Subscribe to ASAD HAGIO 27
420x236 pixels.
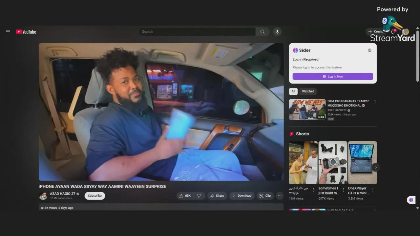(x=95, y=196)
